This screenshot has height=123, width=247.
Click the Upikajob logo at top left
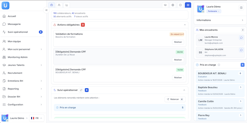(x=6, y=6)
